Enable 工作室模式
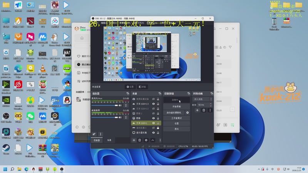308x173 pixels. point(176,118)
